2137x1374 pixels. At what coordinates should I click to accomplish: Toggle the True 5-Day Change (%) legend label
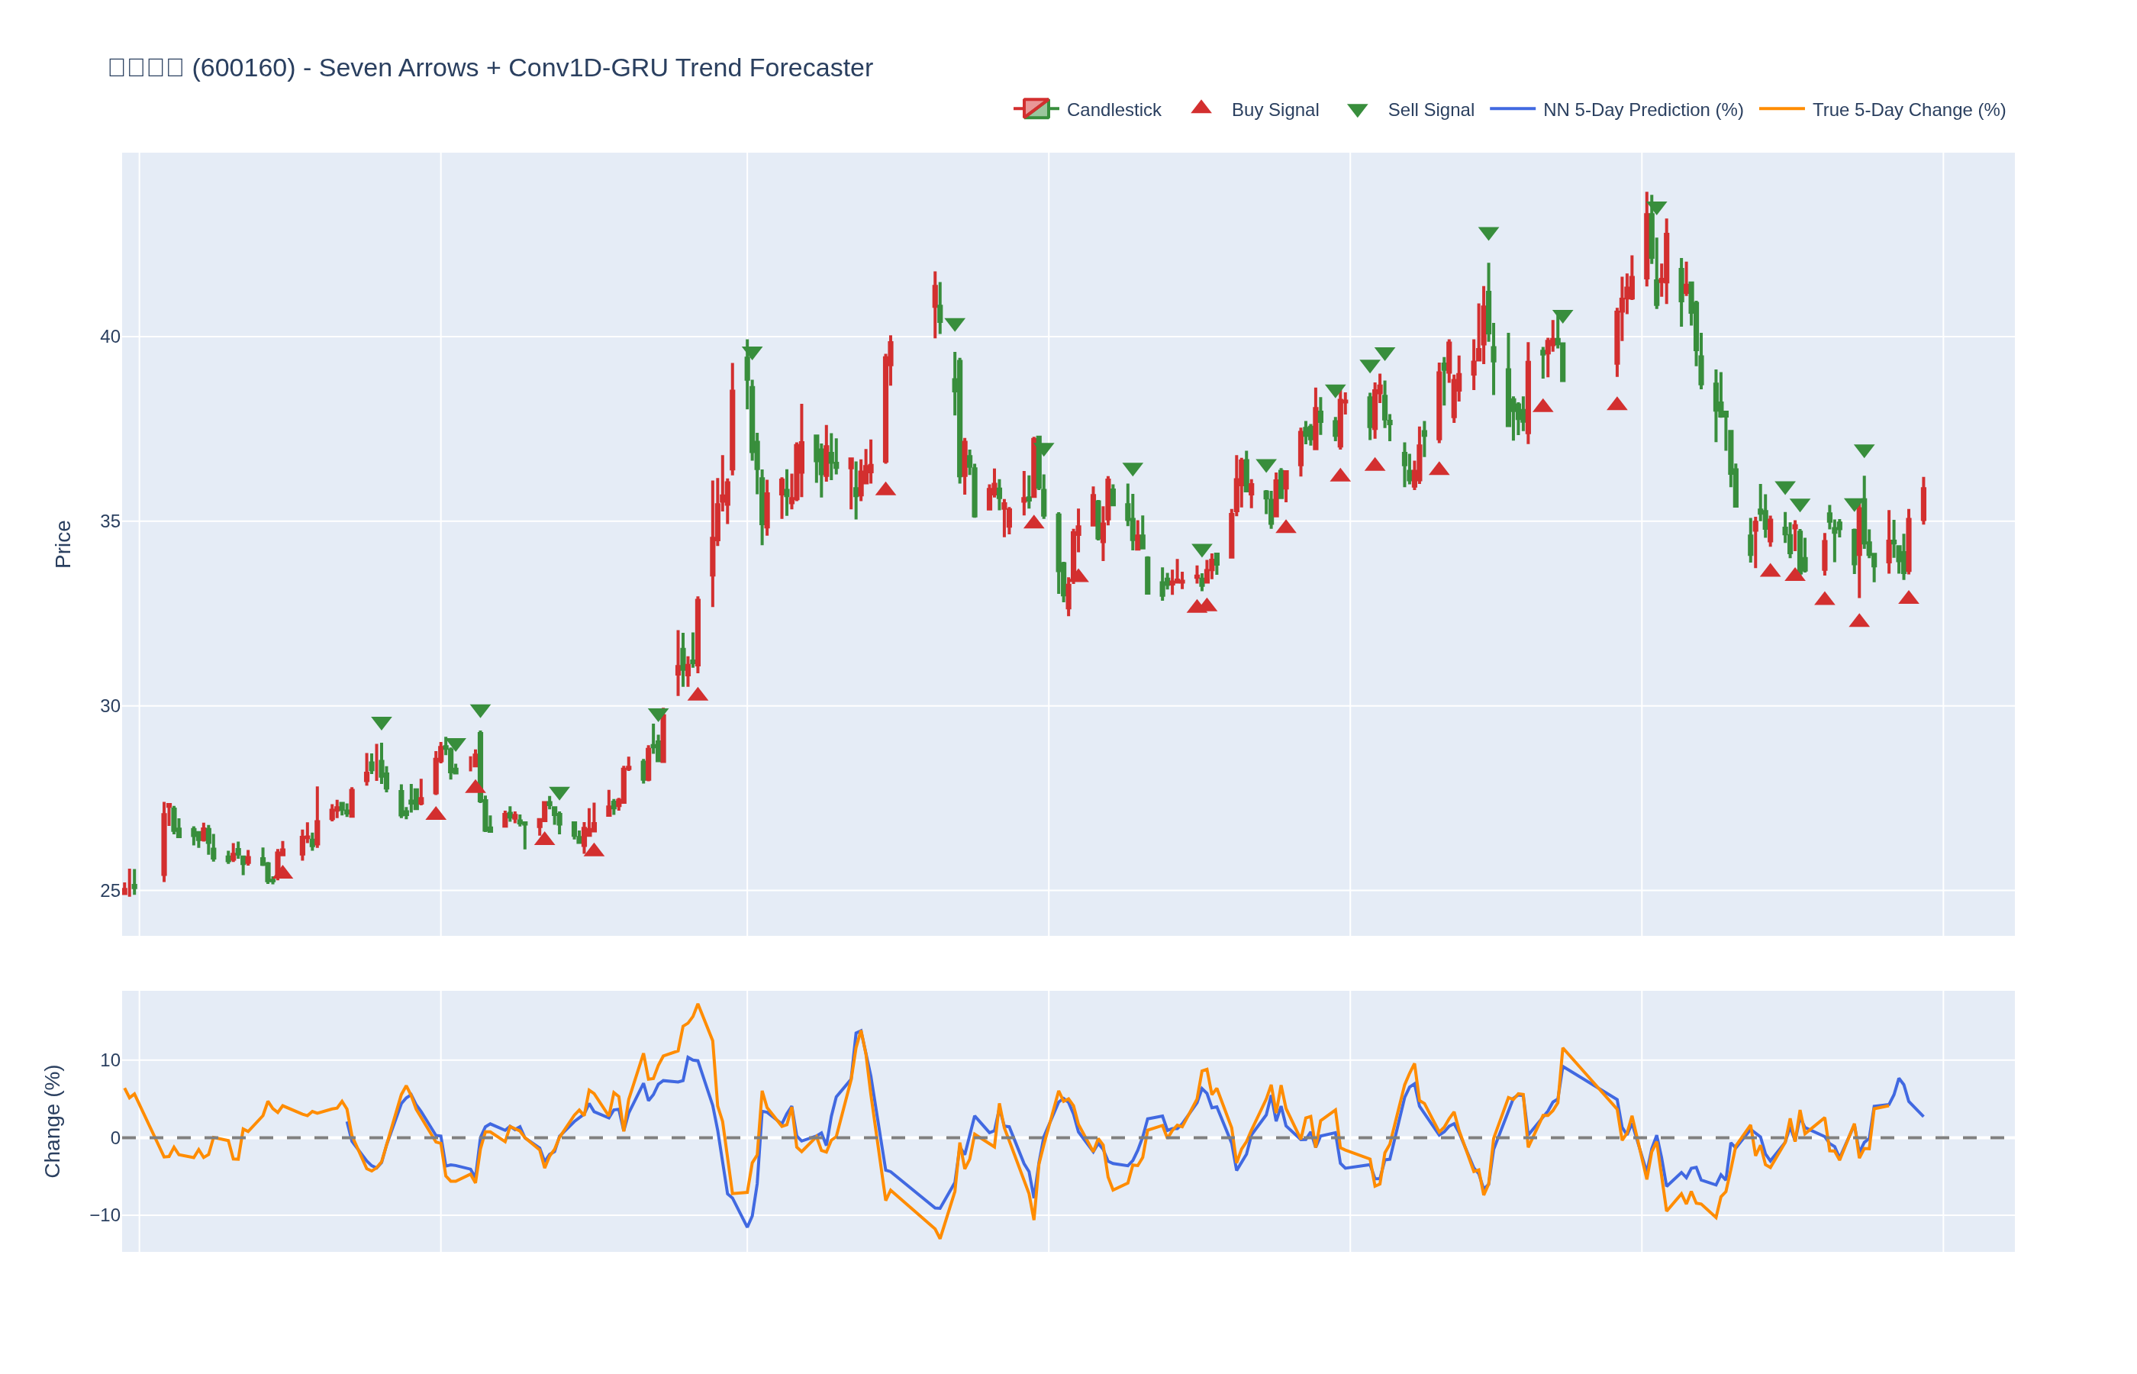pos(1908,110)
